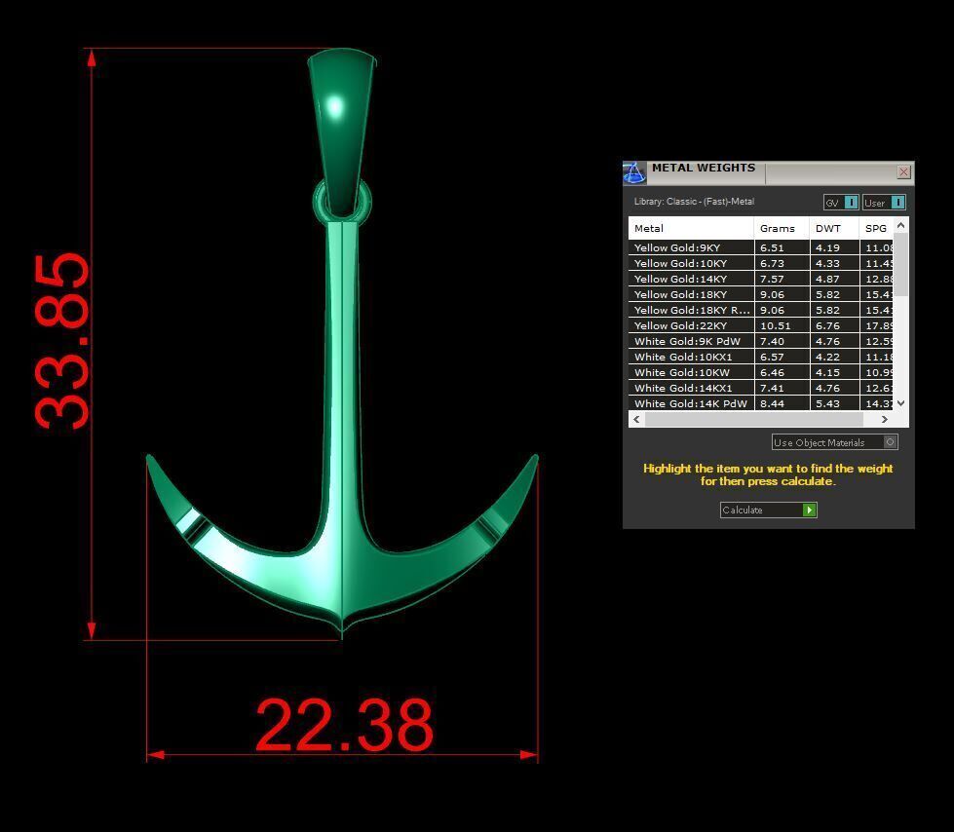Click the SPG column header
Viewport: 954px width, 832px height.
coord(876,228)
